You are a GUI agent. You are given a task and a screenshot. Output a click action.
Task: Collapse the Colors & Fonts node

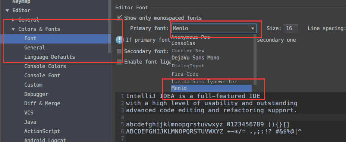coord(13,29)
